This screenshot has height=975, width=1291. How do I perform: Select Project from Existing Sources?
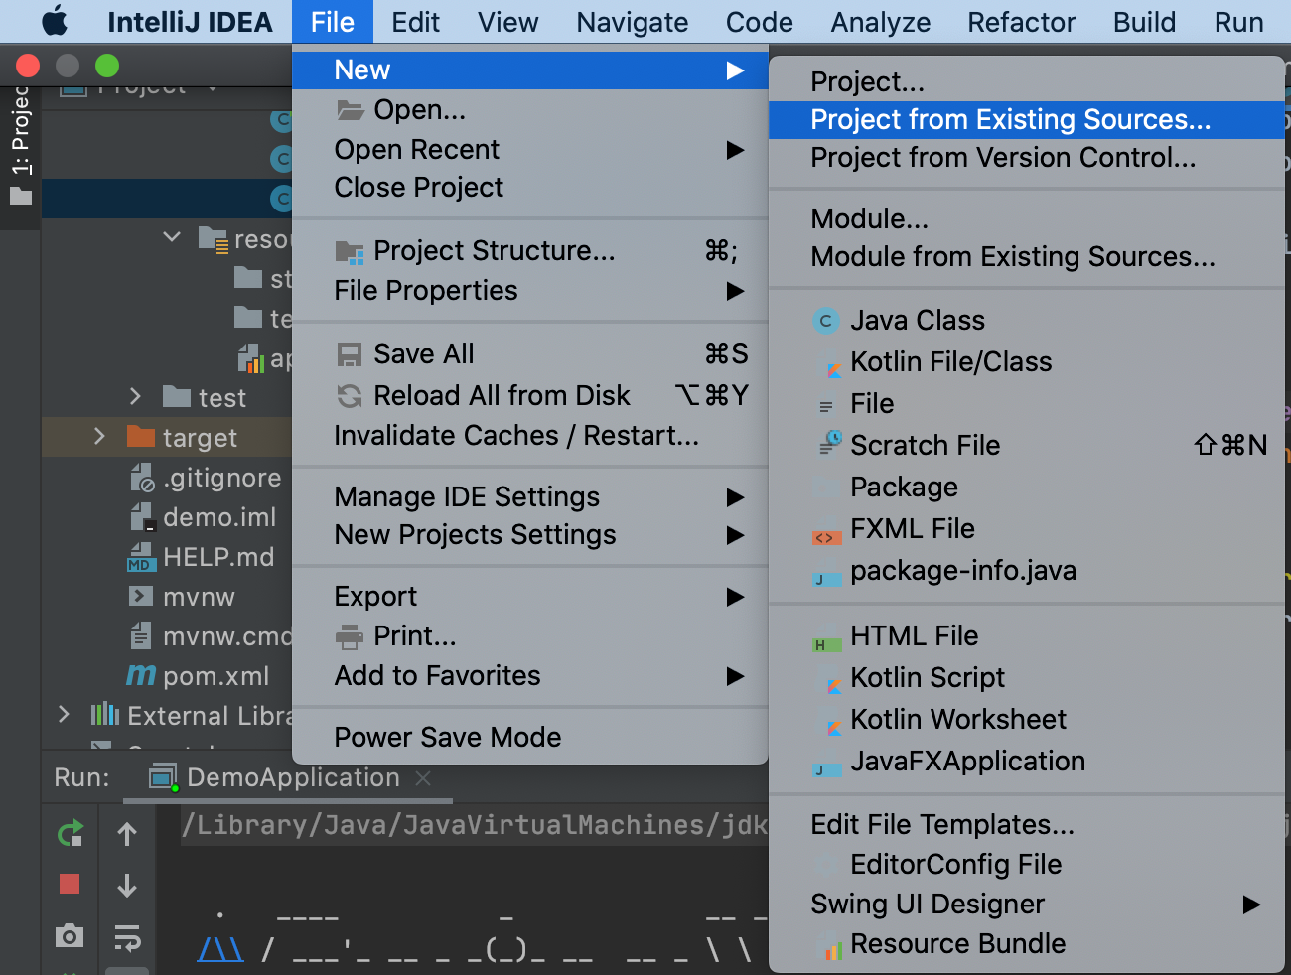1027,119
